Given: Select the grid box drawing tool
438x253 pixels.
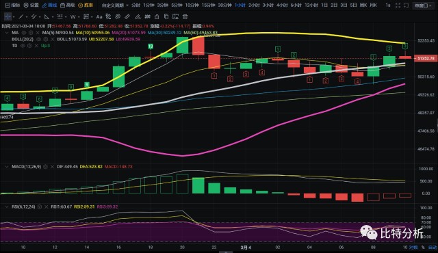Looking at the screenshot, I should point(86,16).
